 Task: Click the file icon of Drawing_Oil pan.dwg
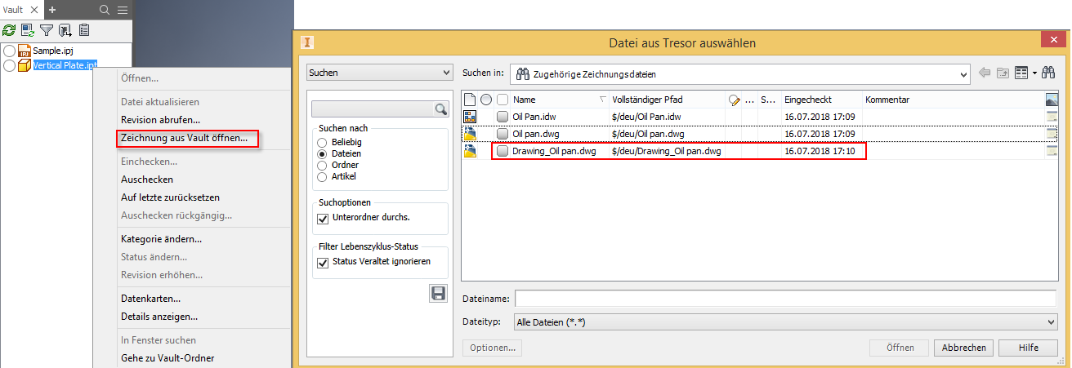point(470,151)
